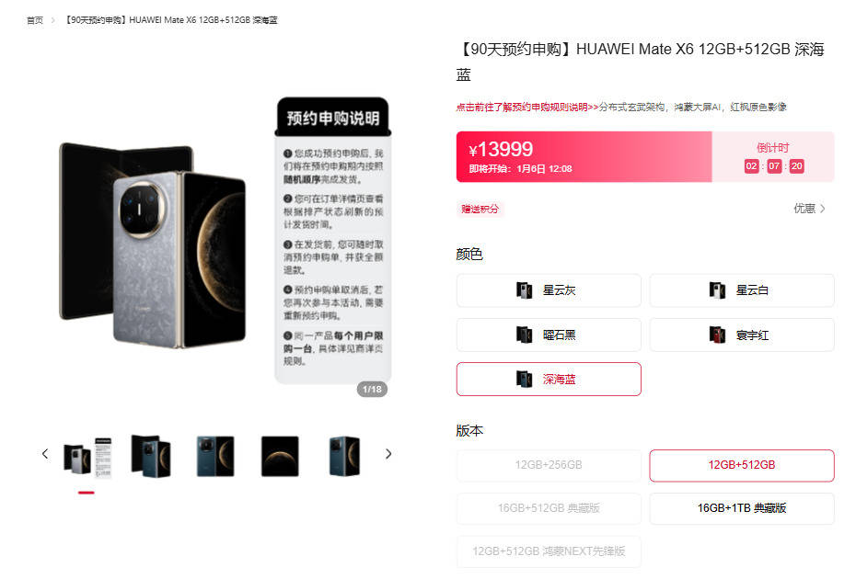Select the 寰宇红 color variant
The image size is (856, 579).
pos(741,335)
